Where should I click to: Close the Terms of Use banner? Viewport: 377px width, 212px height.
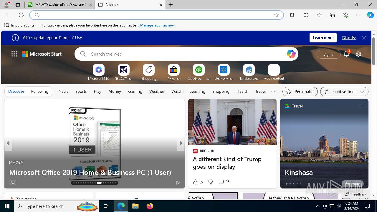click(x=364, y=38)
